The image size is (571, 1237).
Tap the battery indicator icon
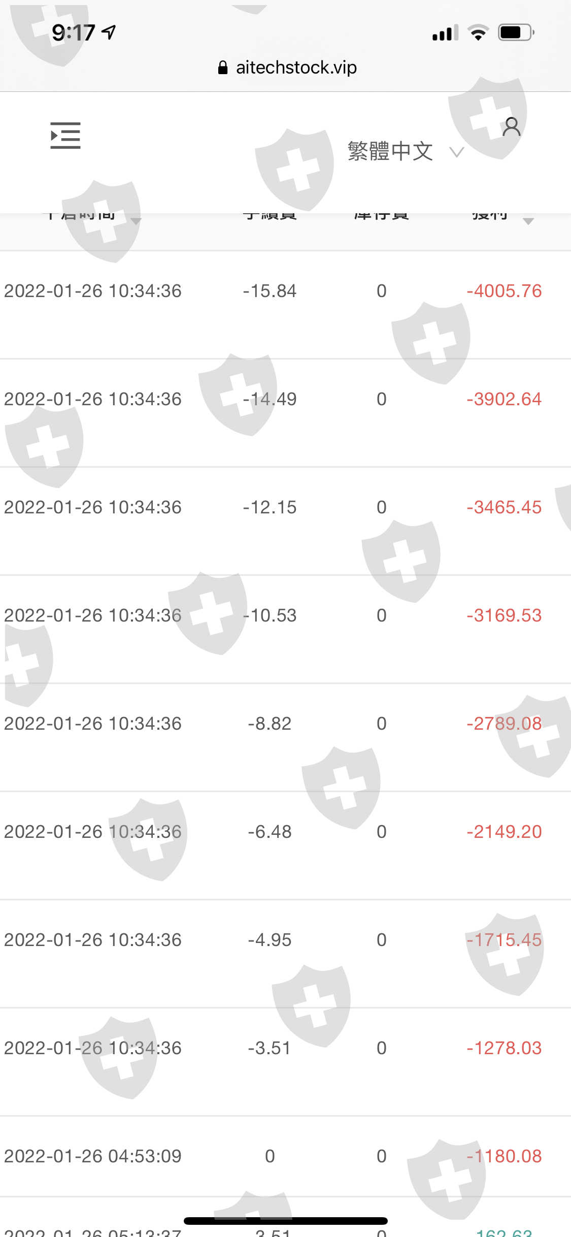tap(516, 33)
